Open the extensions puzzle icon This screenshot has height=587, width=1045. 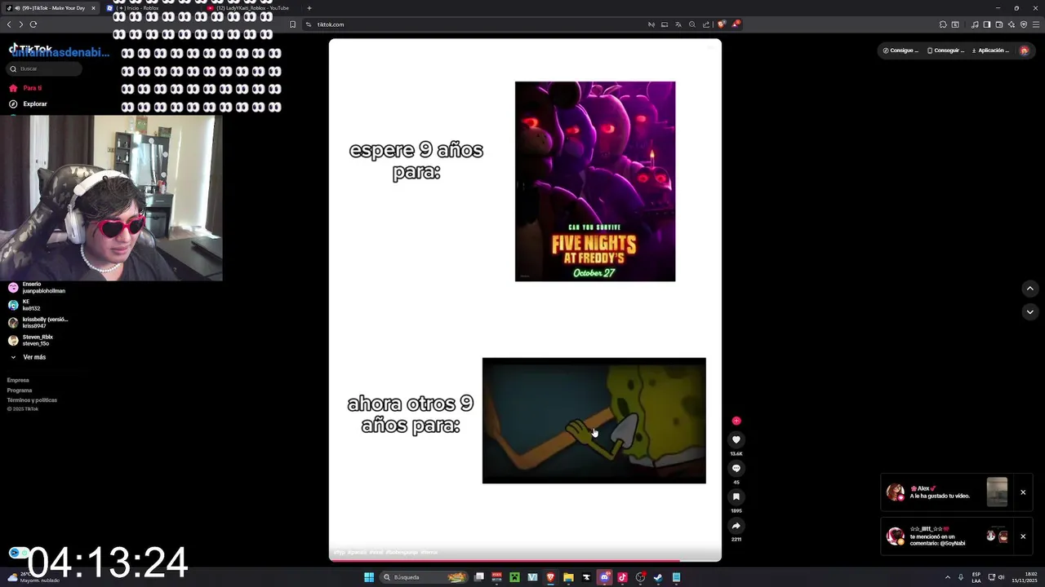[943, 24]
